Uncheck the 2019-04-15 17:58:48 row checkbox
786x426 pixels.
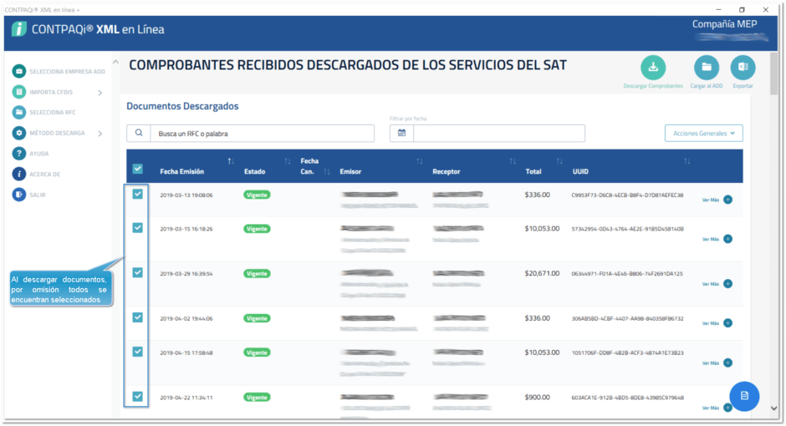[x=137, y=352]
